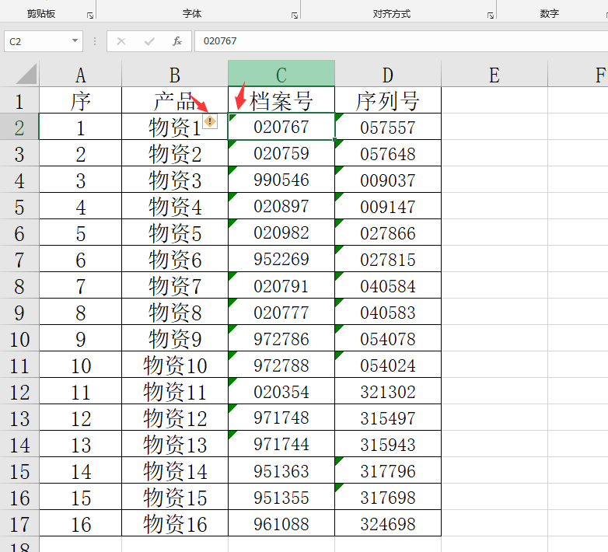Viewport: 608px width, 552px height.
Task: Select cell containing 物资4
Action: 175,206
